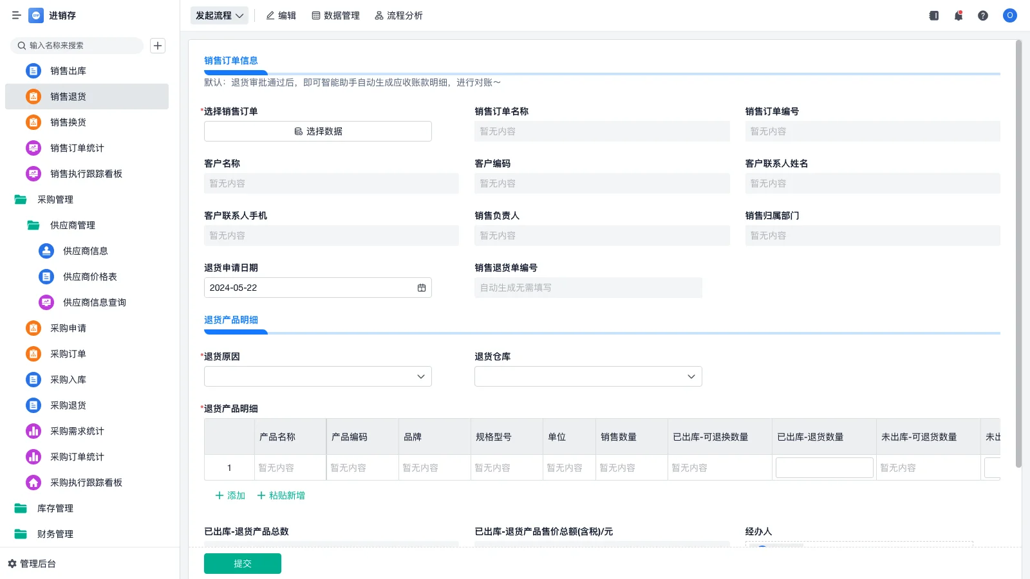
Task: Click the 退货申请日期 date field
Action: pos(318,288)
